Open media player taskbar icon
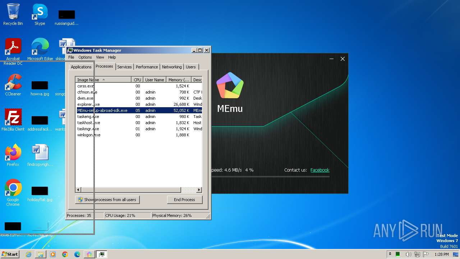This screenshot has width=460, height=259. [x=53, y=254]
